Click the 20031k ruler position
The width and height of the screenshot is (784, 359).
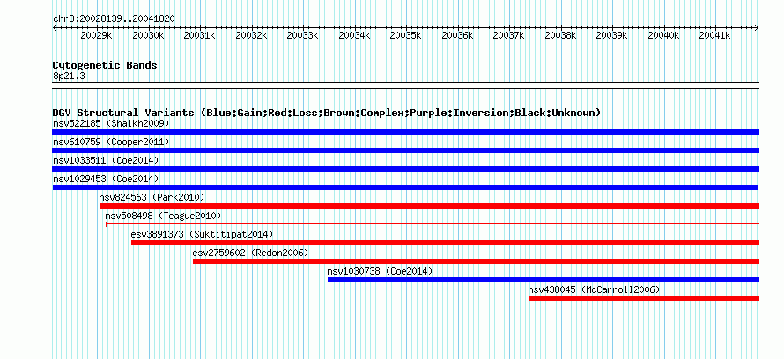(199, 36)
